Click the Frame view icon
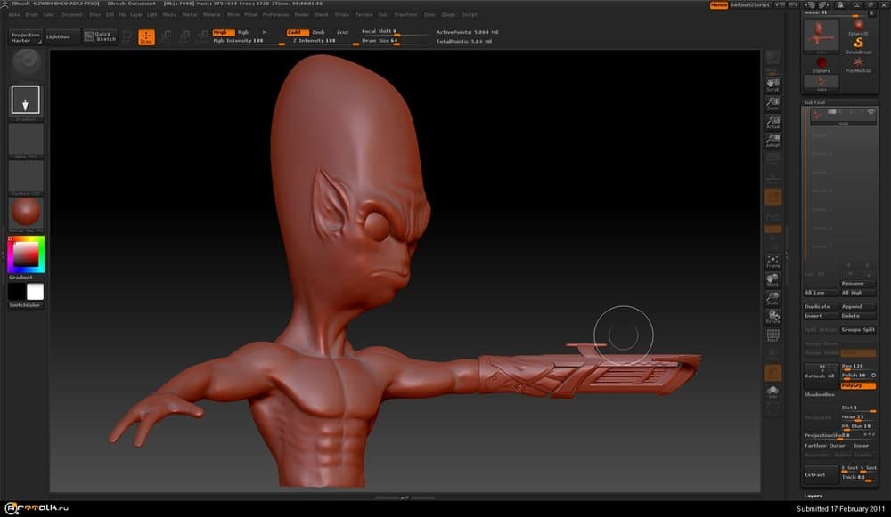 point(772,261)
